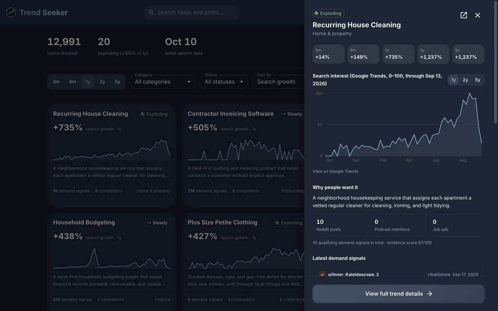Open the Status dropdown
Image resolution: width=498 pixels, height=311 pixels.
[x=224, y=82]
